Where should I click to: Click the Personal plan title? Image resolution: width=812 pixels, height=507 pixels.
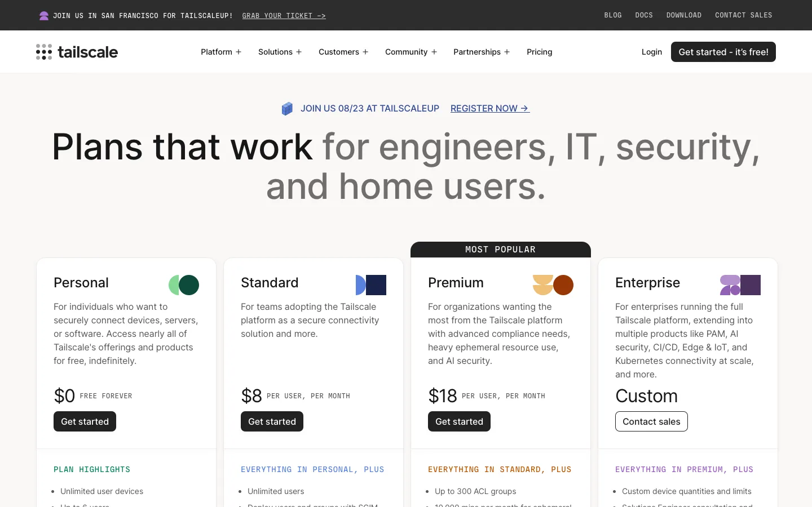pos(81,283)
